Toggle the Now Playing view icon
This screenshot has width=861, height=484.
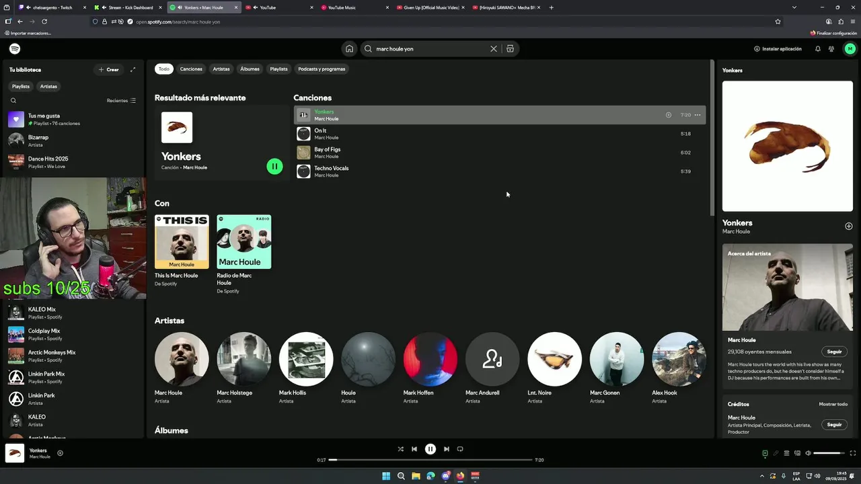(765, 453)
